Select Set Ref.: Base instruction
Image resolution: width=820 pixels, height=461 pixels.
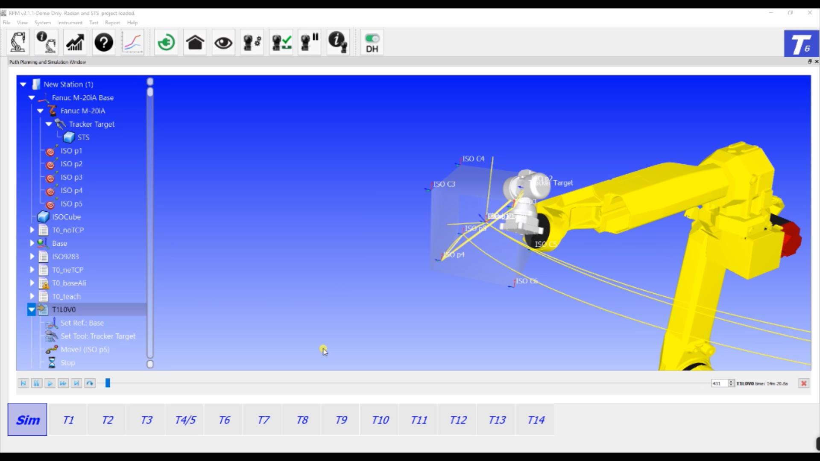pyautogui.click(x=82, y=323)
